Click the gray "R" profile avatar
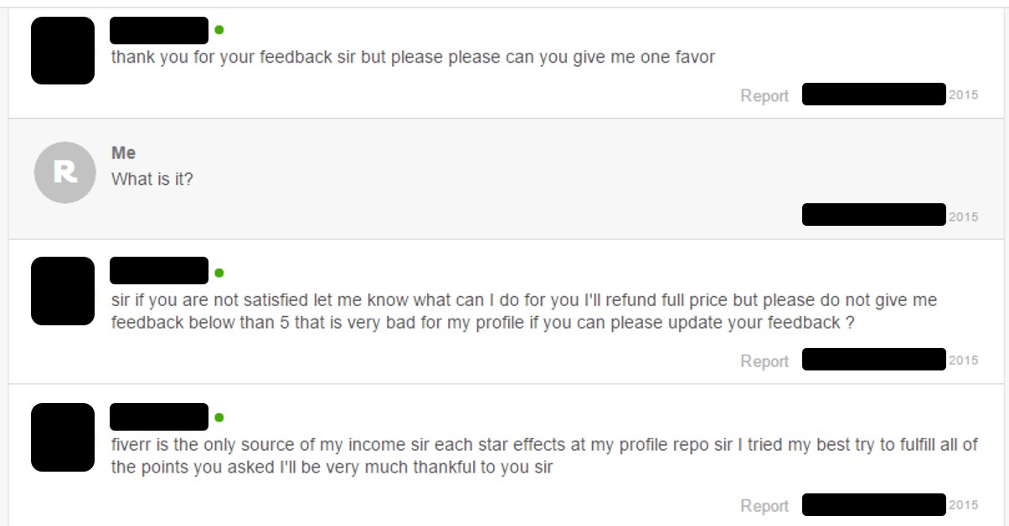1009x526 pixels. click(x=65, y=172)
